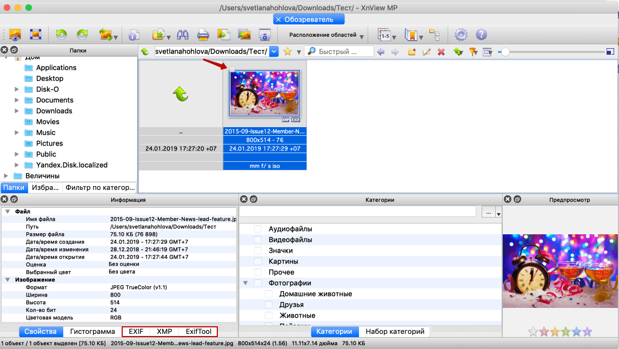Click the printer icon in toolbar

tap(203, 35)
